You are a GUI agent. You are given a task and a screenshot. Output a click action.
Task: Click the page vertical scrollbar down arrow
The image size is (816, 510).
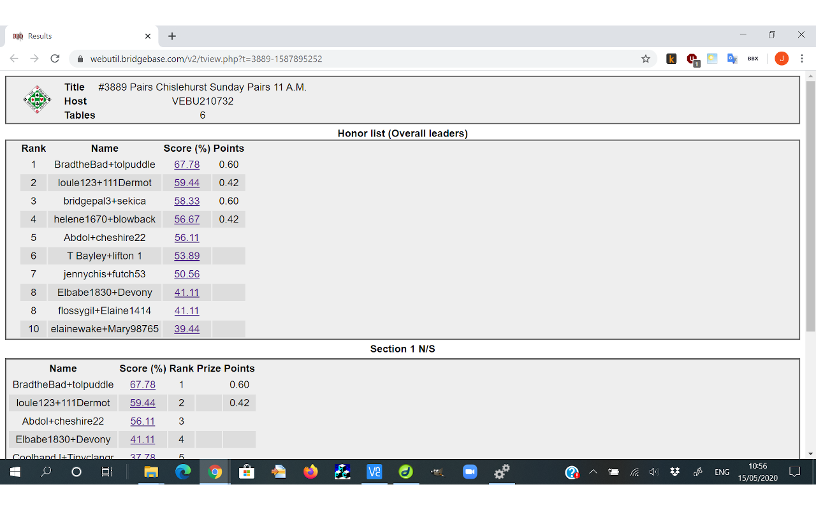tap(811, 454)
